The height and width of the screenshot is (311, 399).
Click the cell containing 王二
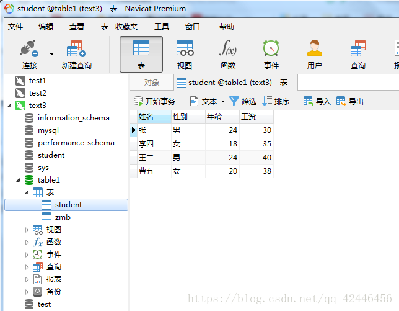coord(154,158)
